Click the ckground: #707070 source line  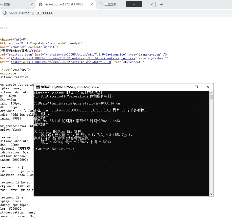(16, 186)
